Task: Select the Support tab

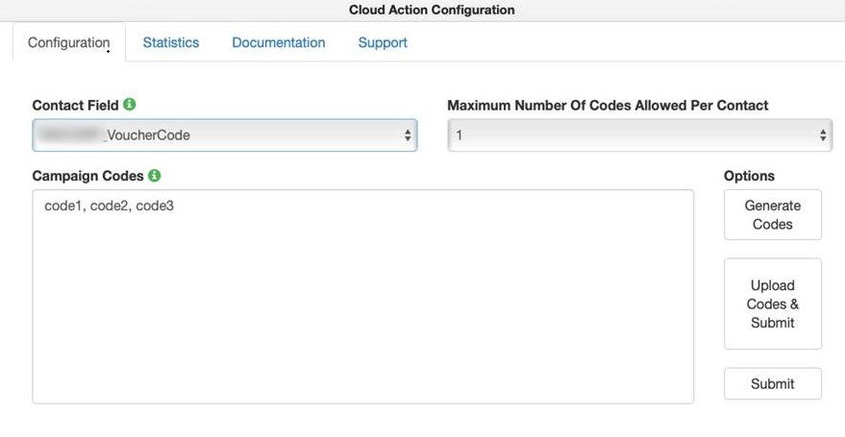Action: [x=383, y=43]
